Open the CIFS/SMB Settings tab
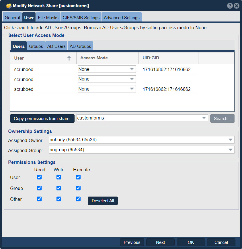The image size is (242, 249). (x=81, y=17)
